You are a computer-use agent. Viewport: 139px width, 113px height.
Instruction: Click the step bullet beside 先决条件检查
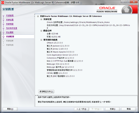(x=4, y=28)
